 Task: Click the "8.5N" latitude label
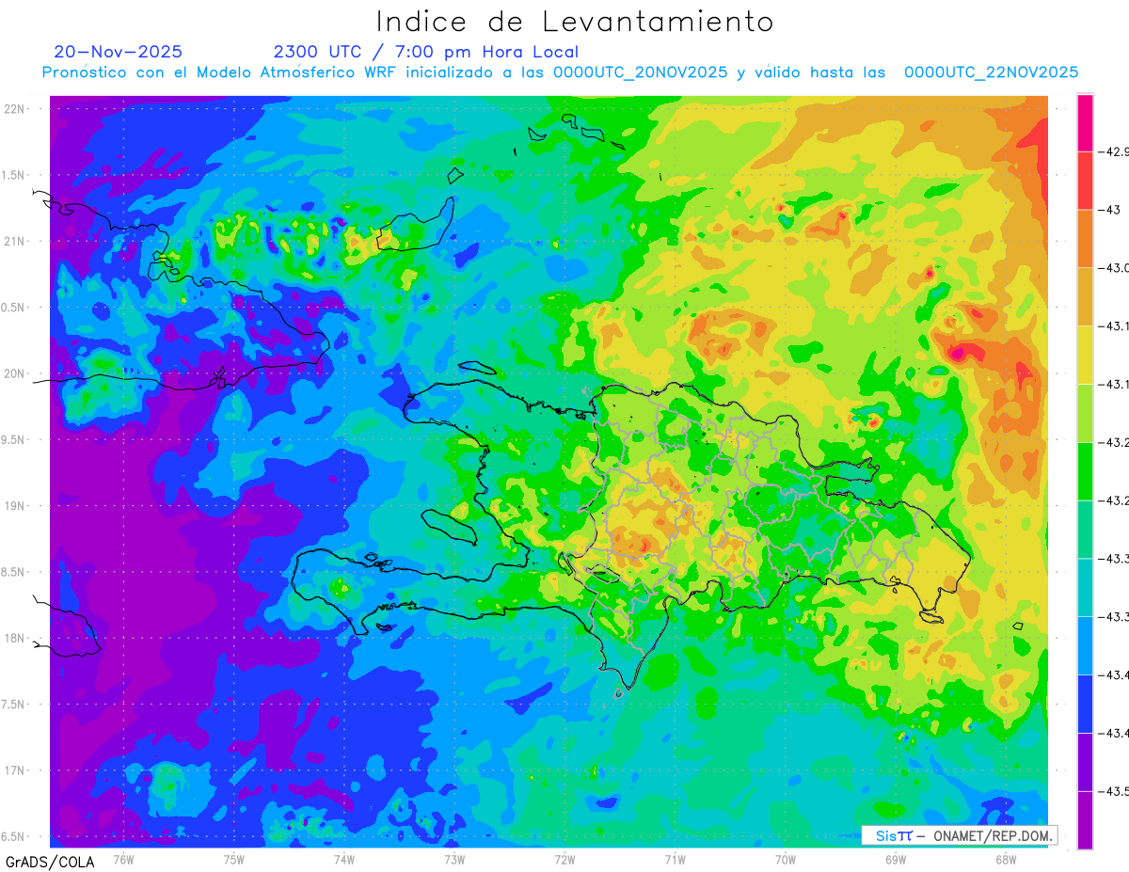pyautogui.click(x=14, y=572)
